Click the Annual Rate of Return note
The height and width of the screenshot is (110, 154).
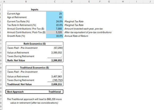[x=76, y=36]
